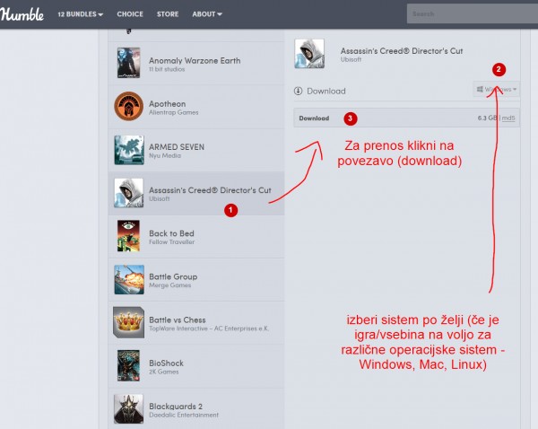Screen dimensions: 538x429
Task: Open Battle Group title entry
Action: click(173, 276)
